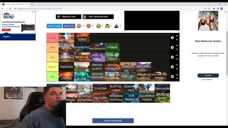
Task: Move Good tier row down with chevron
Action: [x=177, y=59]
